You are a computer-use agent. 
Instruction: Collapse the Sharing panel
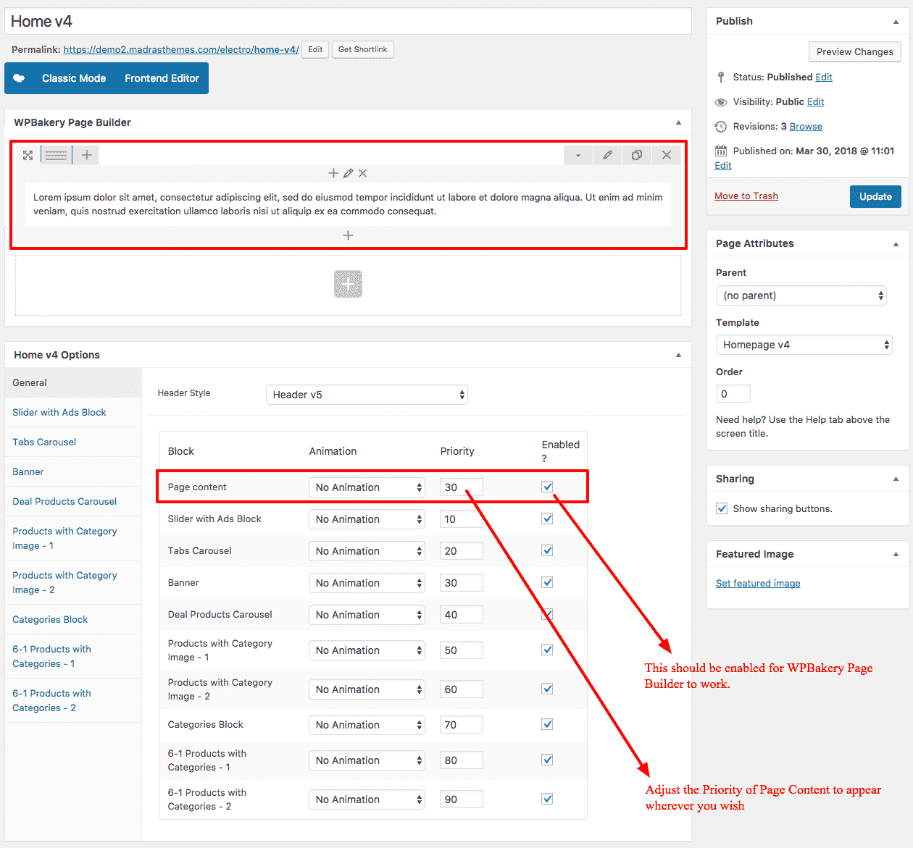tap(896, 479)
